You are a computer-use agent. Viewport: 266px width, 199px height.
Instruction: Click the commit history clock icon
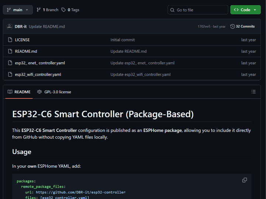(x=232, y=27)
